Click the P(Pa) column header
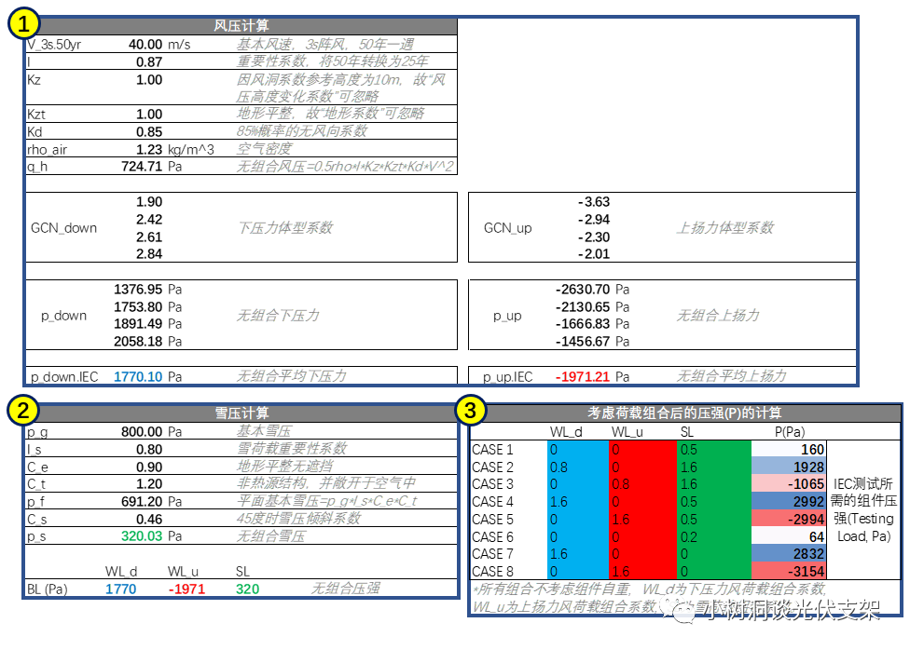This screenshot has height=650, width=910. (790, 432)
